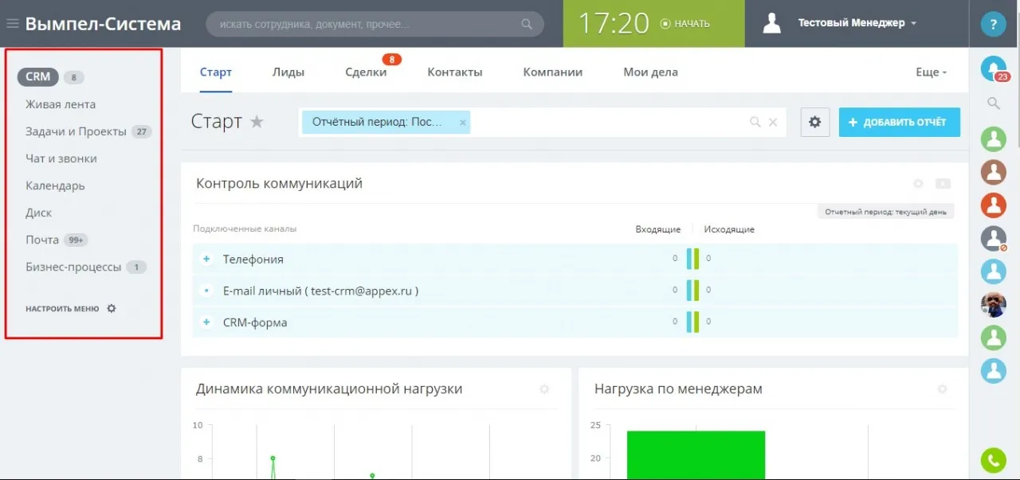The height and width of the screenshot is (480, 1020).
Task: Click the report filter settings gear
Action: point(814,122)
